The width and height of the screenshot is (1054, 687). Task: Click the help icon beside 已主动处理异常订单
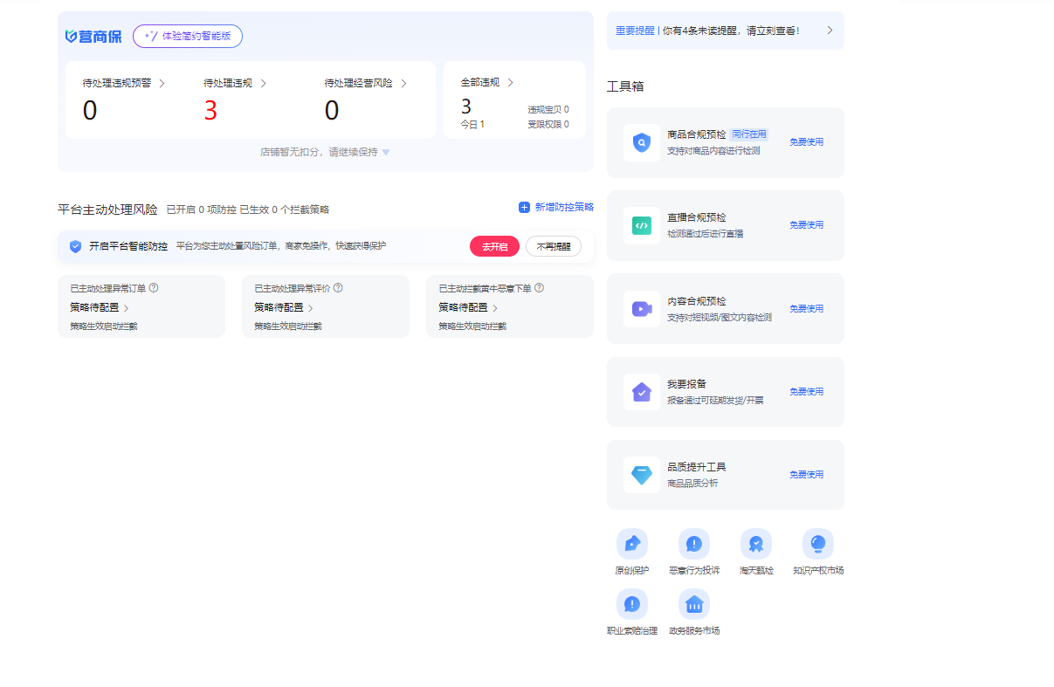pyautogui.click(x=154, y=288)
